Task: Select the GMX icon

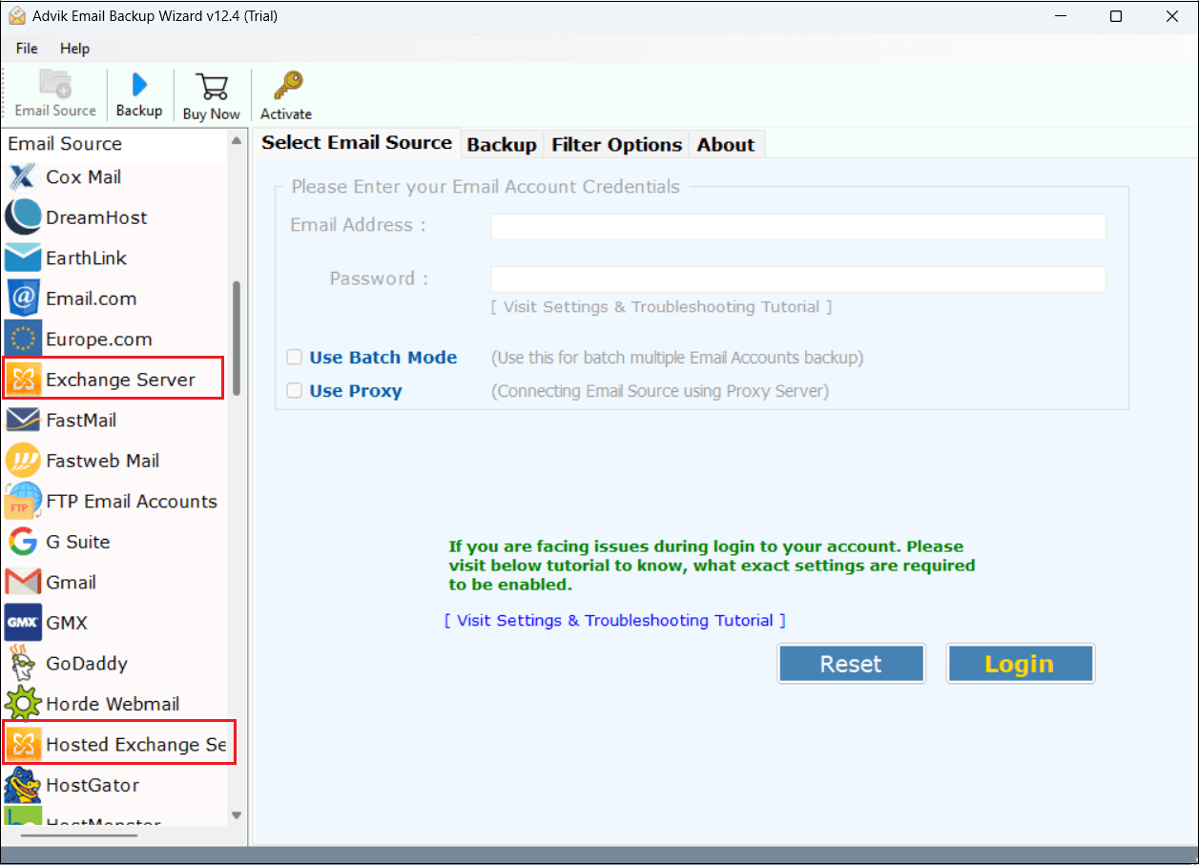Action: (x=22, y=623)
